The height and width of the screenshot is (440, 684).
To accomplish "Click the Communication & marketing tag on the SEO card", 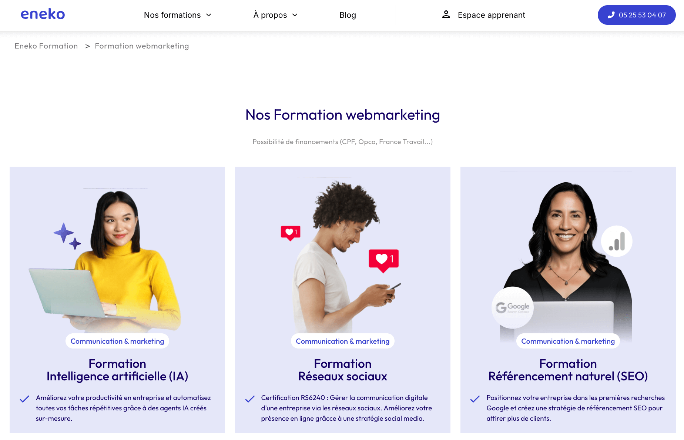I will pos(568,341).
